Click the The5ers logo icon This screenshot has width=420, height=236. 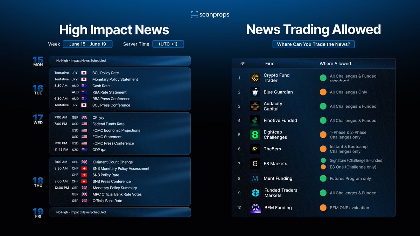click(x=255, y=149)
